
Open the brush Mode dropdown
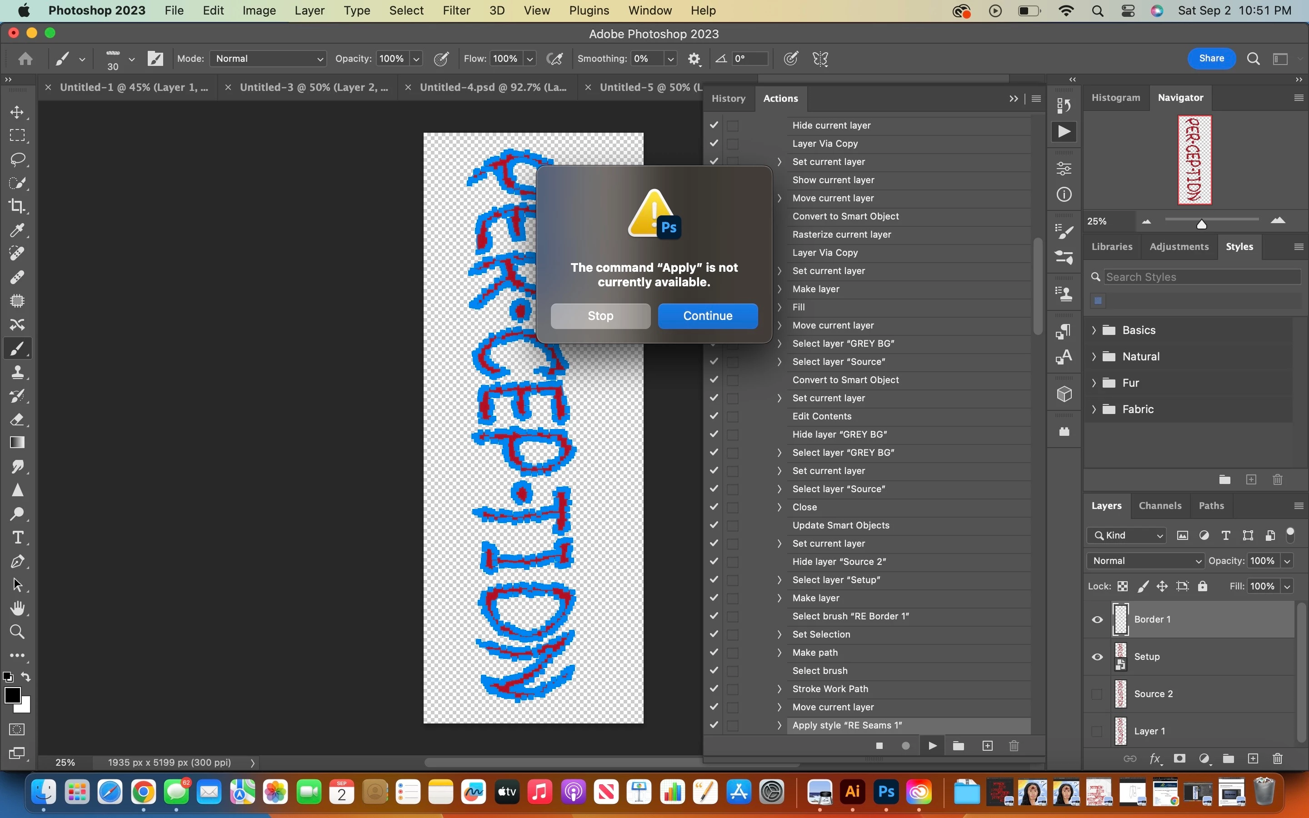268,59
